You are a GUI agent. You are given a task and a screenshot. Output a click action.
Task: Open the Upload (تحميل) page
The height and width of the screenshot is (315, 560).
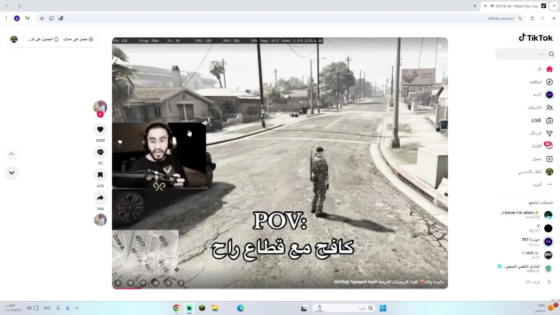pos(542,159)
